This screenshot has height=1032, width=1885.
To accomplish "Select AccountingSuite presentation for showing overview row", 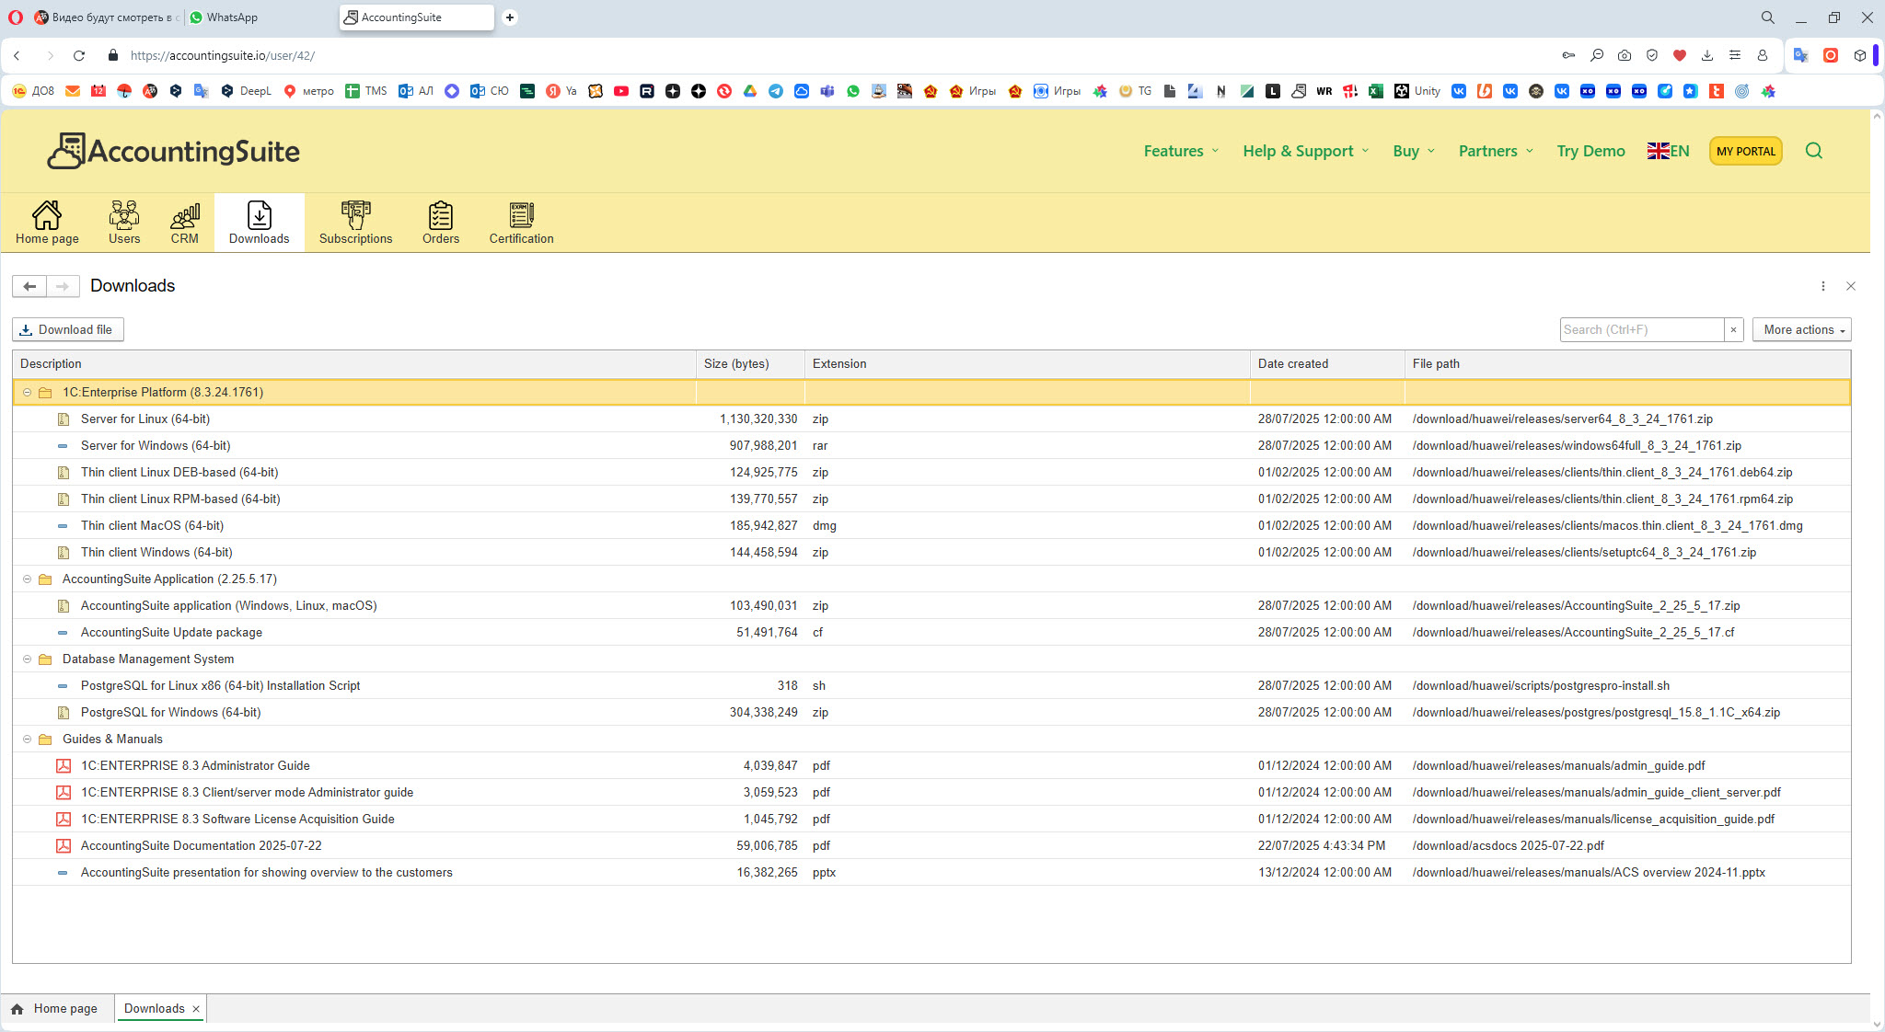I will click(x=931, y=873).
